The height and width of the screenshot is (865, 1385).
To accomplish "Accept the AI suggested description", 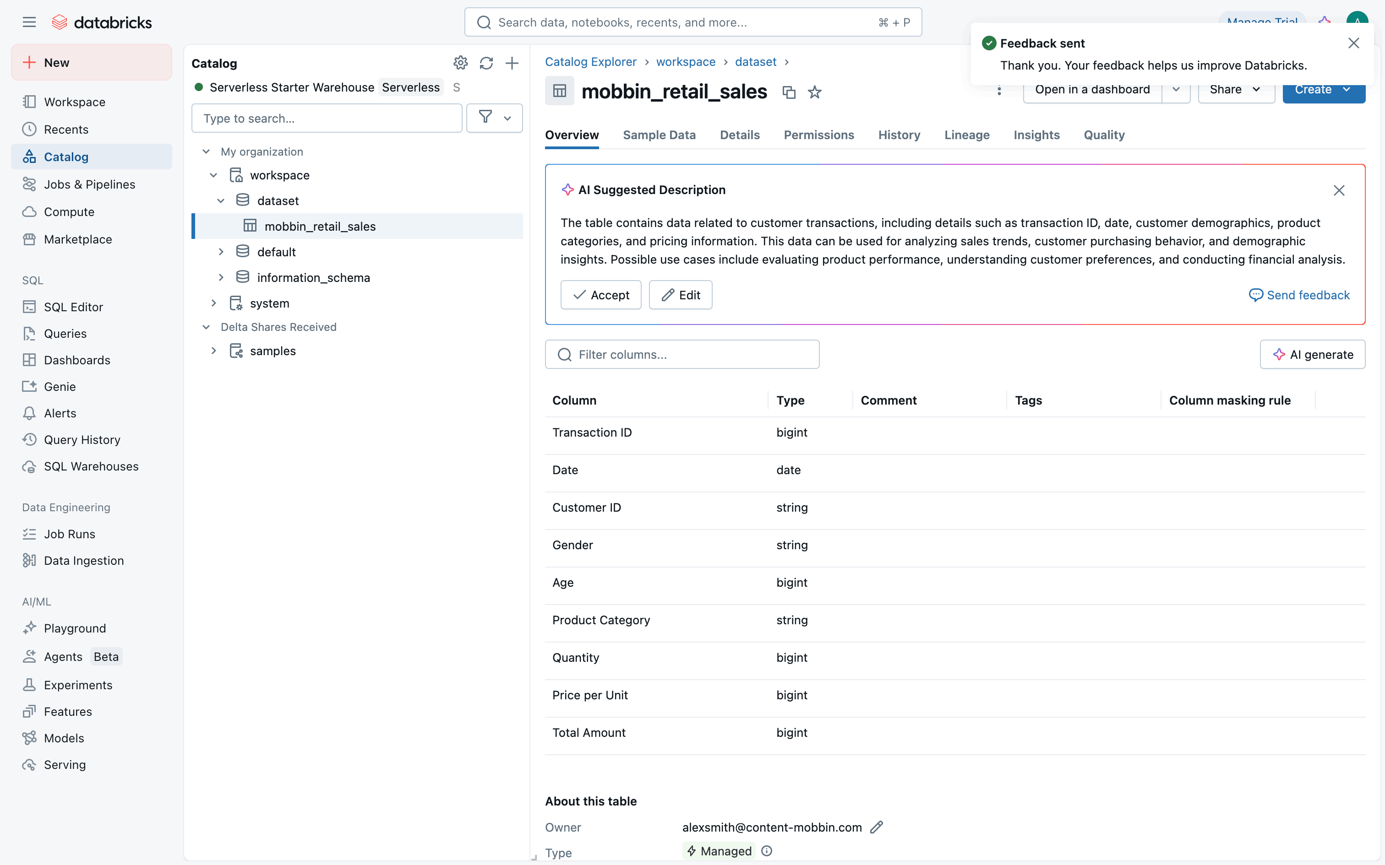I will click(x=600, y=295).
